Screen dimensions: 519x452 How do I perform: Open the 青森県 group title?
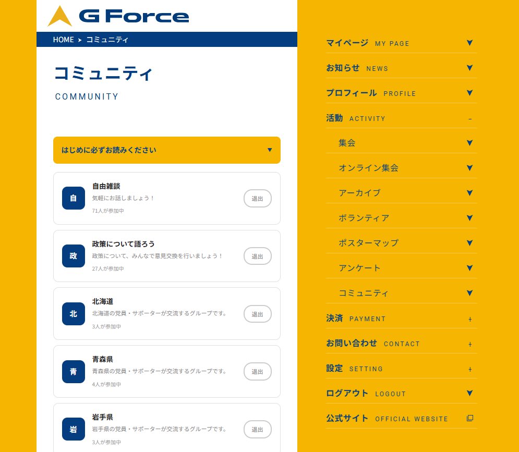(x=103, y=359)
